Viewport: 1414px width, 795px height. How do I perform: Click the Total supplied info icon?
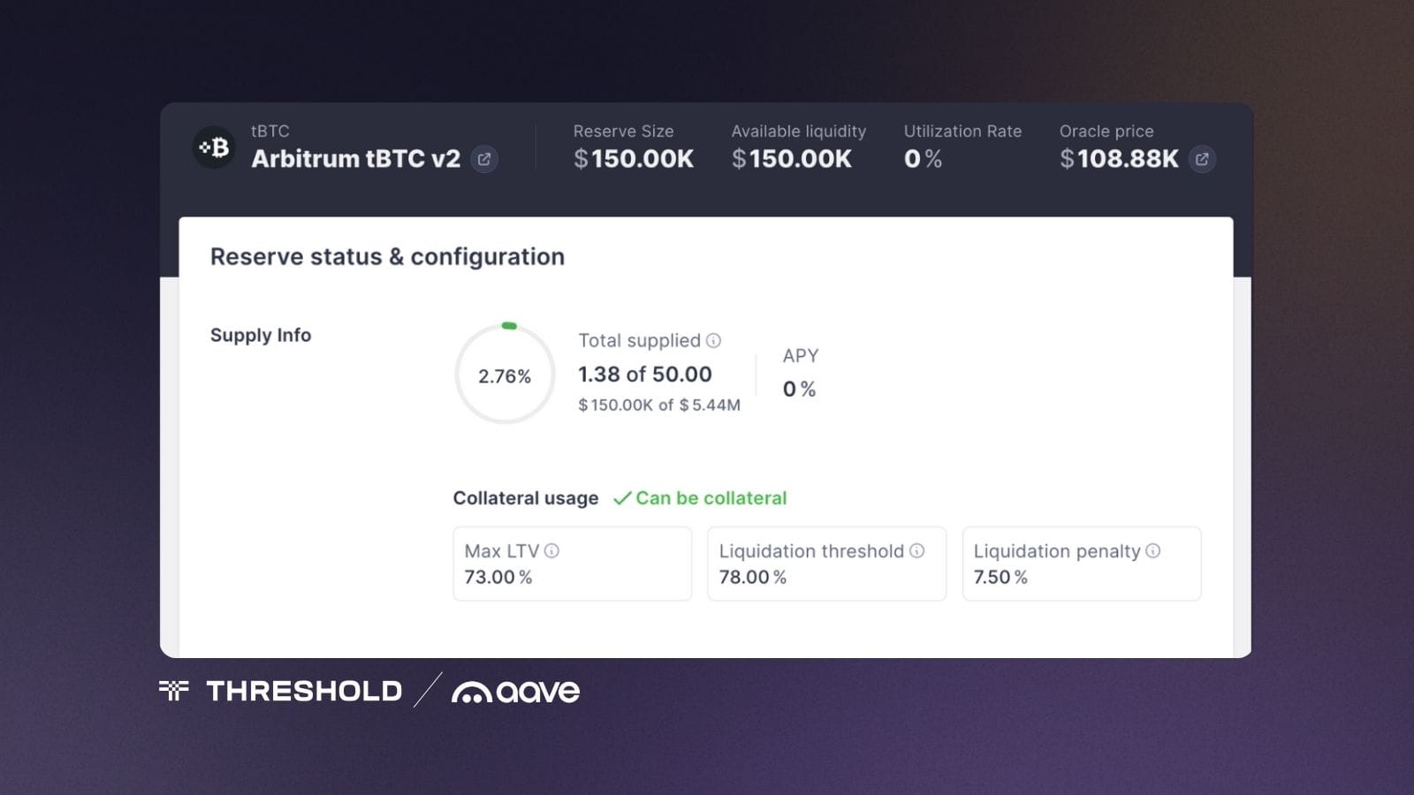pos(713,340)
